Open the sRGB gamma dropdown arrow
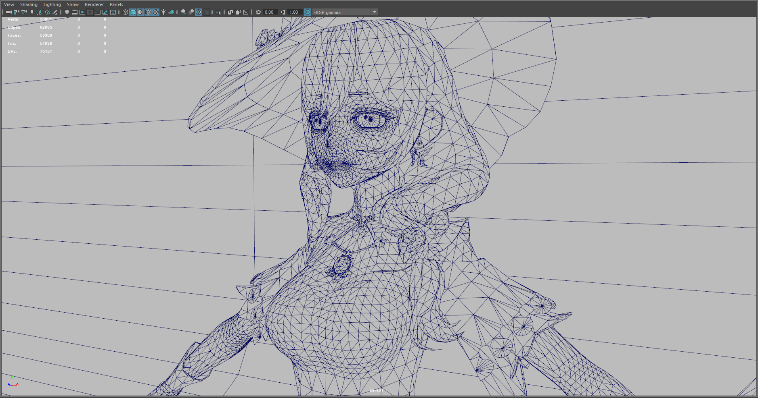 tap(374, 12)
